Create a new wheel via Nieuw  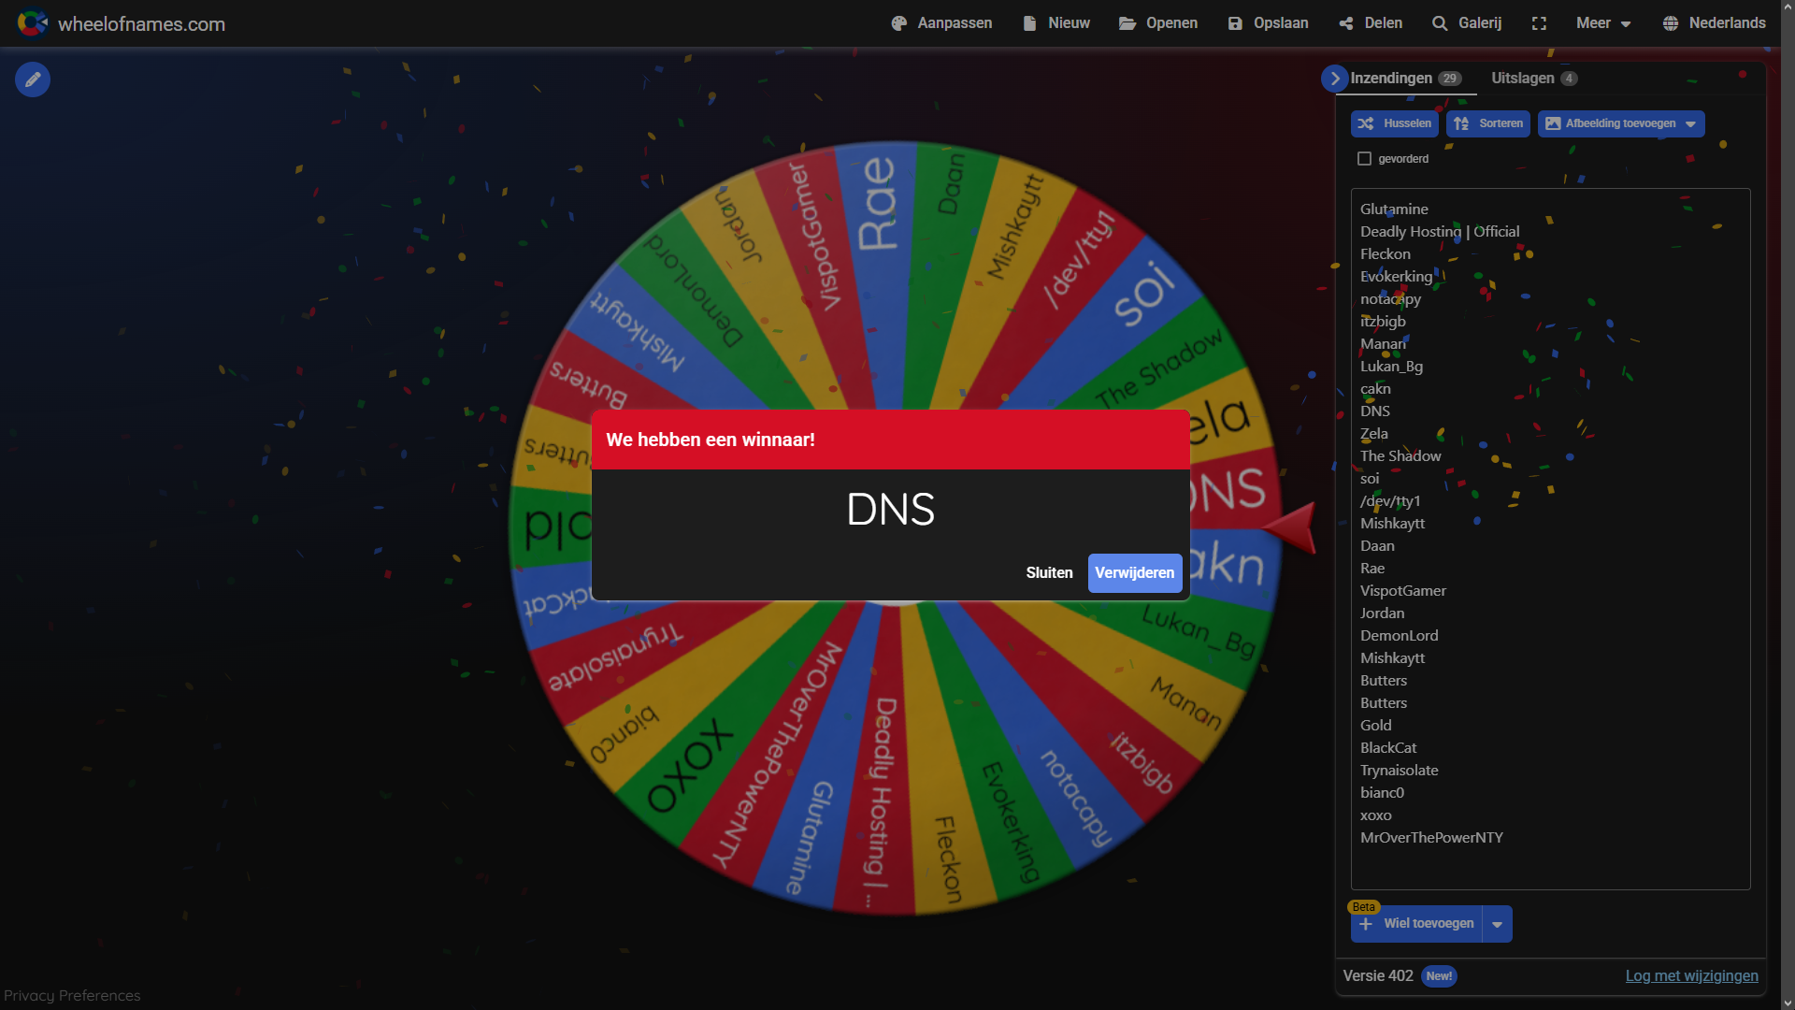1056,23
